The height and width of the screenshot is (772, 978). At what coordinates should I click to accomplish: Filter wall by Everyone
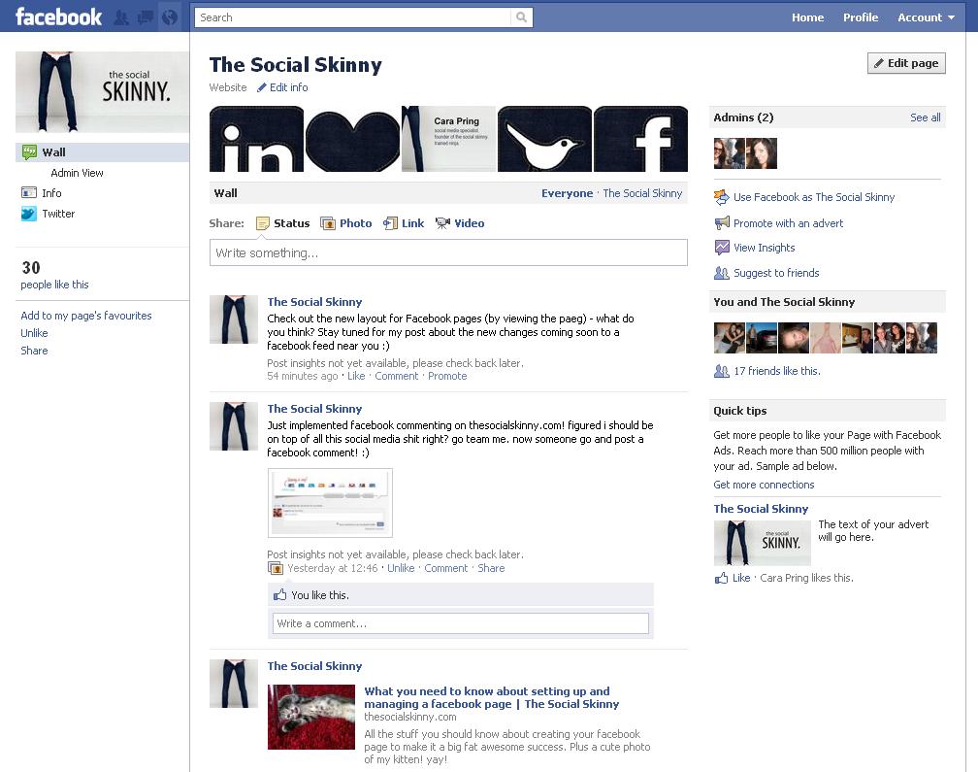(x=567, y=193)
